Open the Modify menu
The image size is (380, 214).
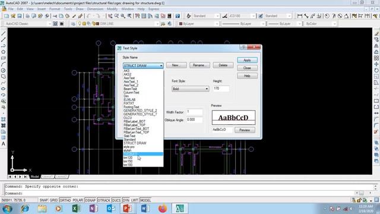pyautogui.click(x=112, y=9)
